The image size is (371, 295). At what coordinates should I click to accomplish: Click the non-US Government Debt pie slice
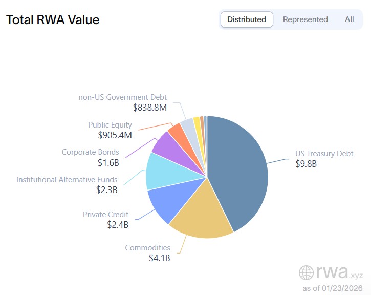tap(188, 127)
